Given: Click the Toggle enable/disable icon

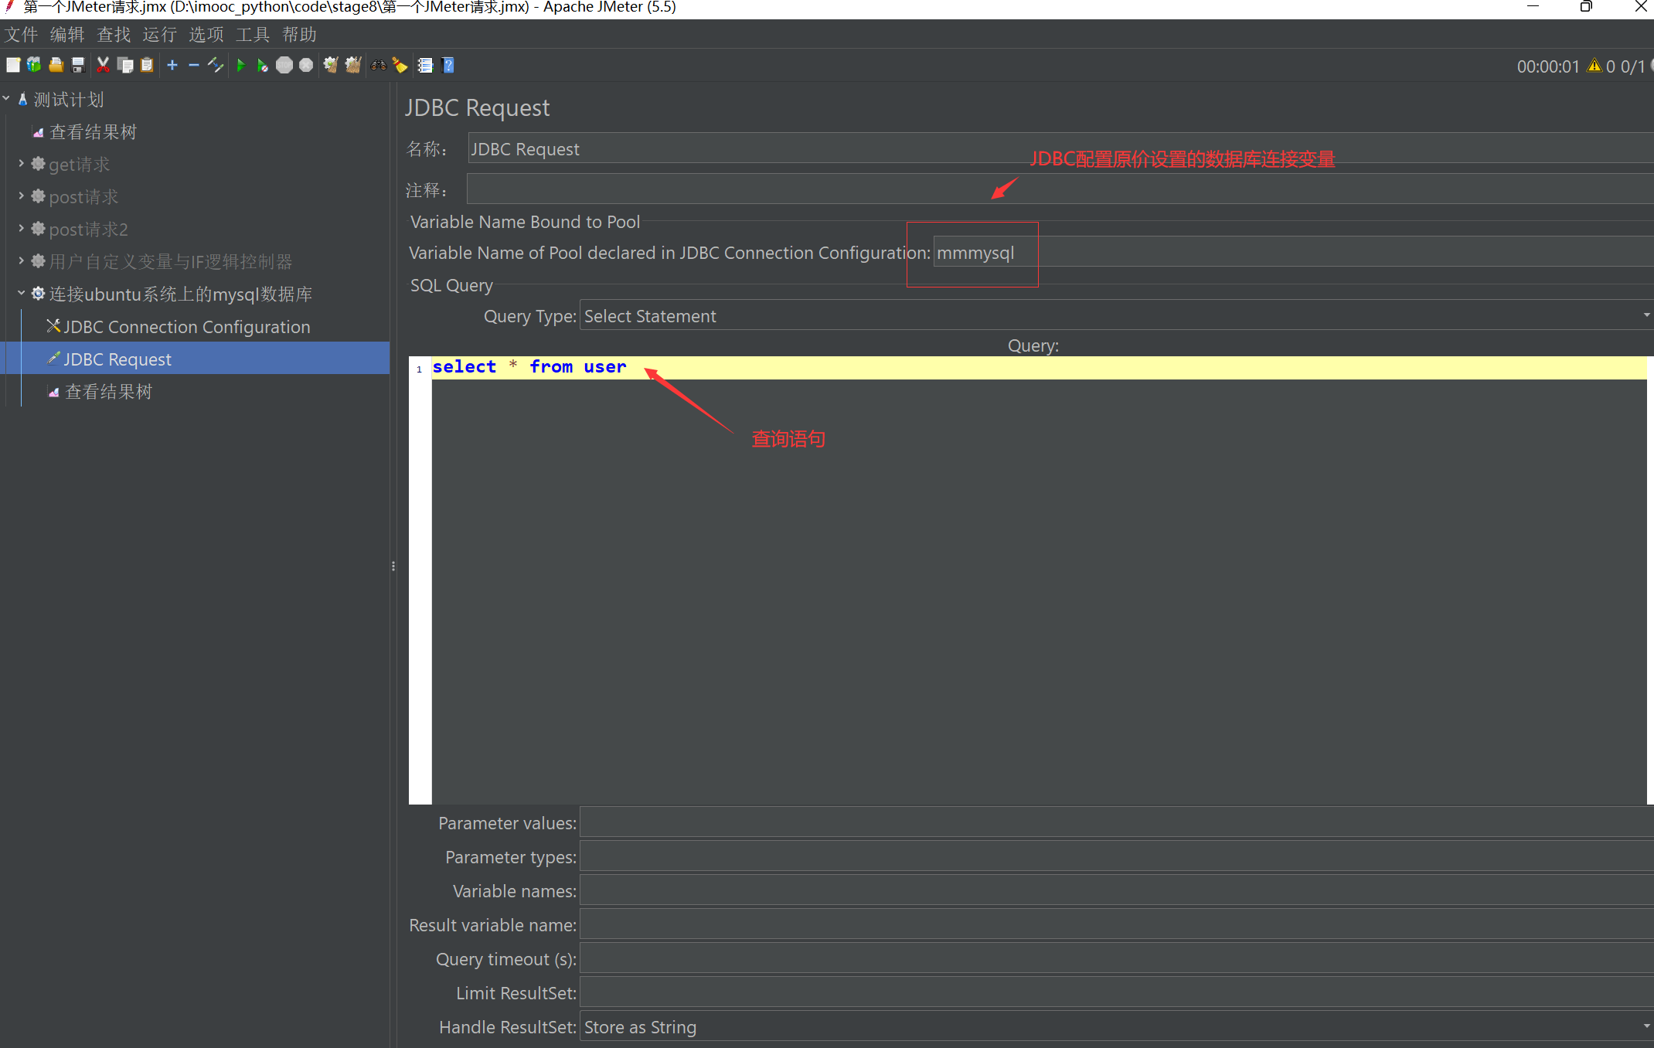Looking at the screenshot, I should pos(216,66).
